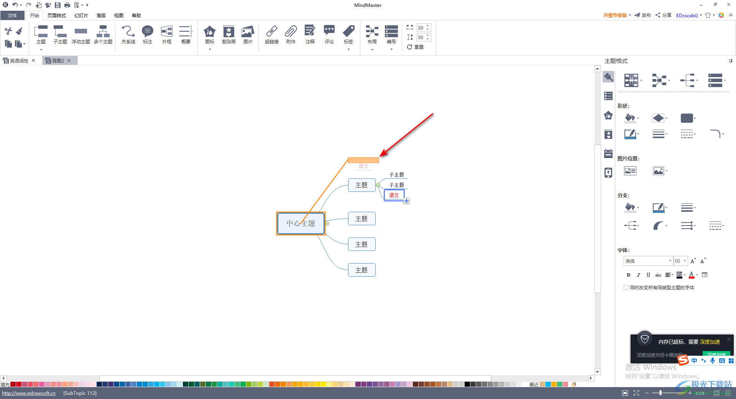Insert a summary (概要)
Image resolution: width=736 pixels, height=399 pixels.
click(186, 35)
